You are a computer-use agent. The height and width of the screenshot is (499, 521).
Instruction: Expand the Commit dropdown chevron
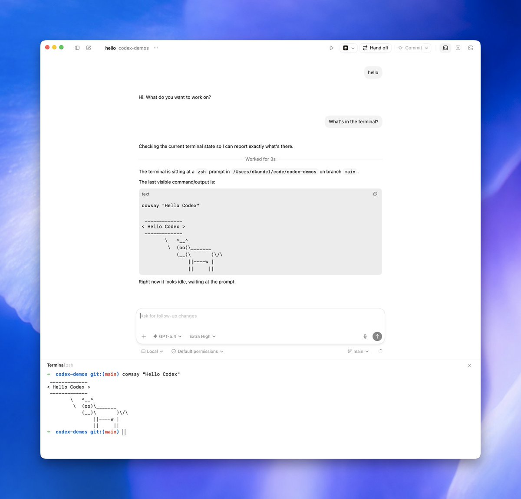click(427, 48)
